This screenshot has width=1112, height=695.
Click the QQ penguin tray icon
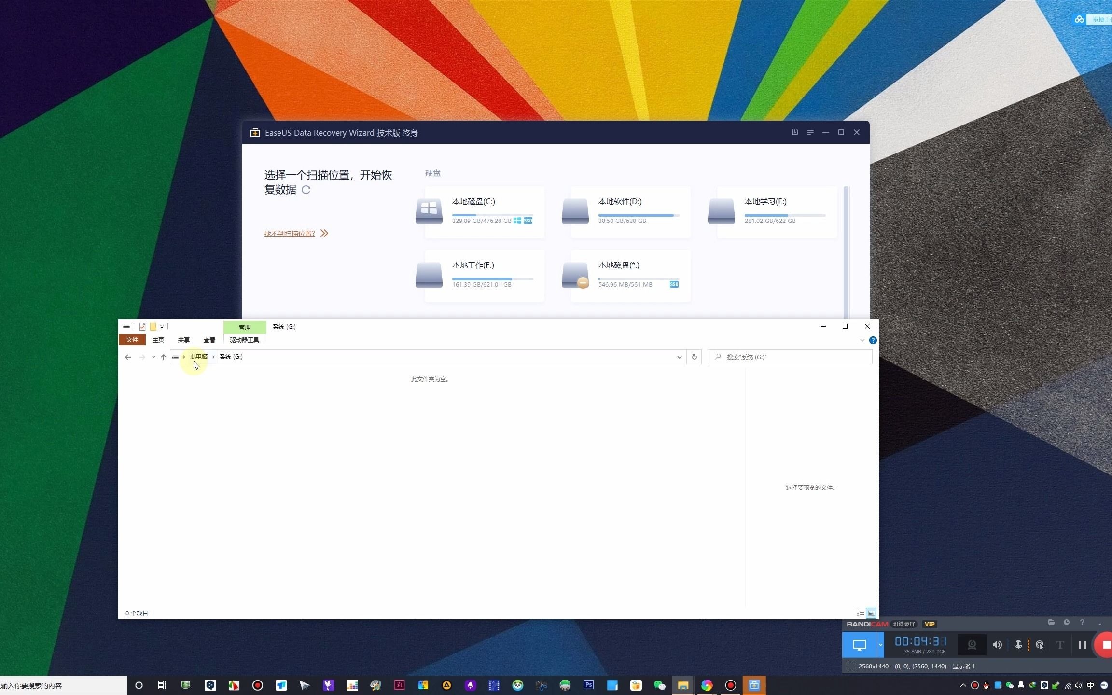[x=987, y=685]
